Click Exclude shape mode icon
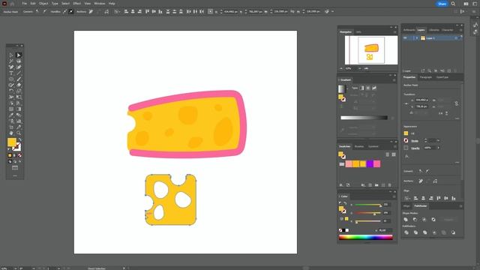Screen dimensions: 480x270 point(433,220)
